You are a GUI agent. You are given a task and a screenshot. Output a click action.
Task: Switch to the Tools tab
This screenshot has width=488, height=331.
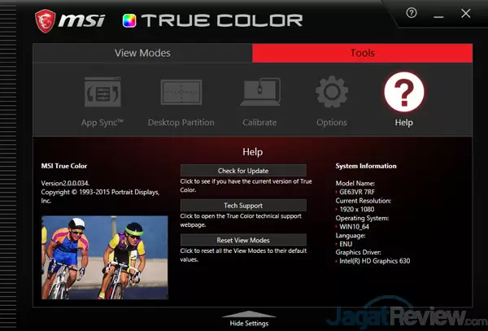[362, 53]
